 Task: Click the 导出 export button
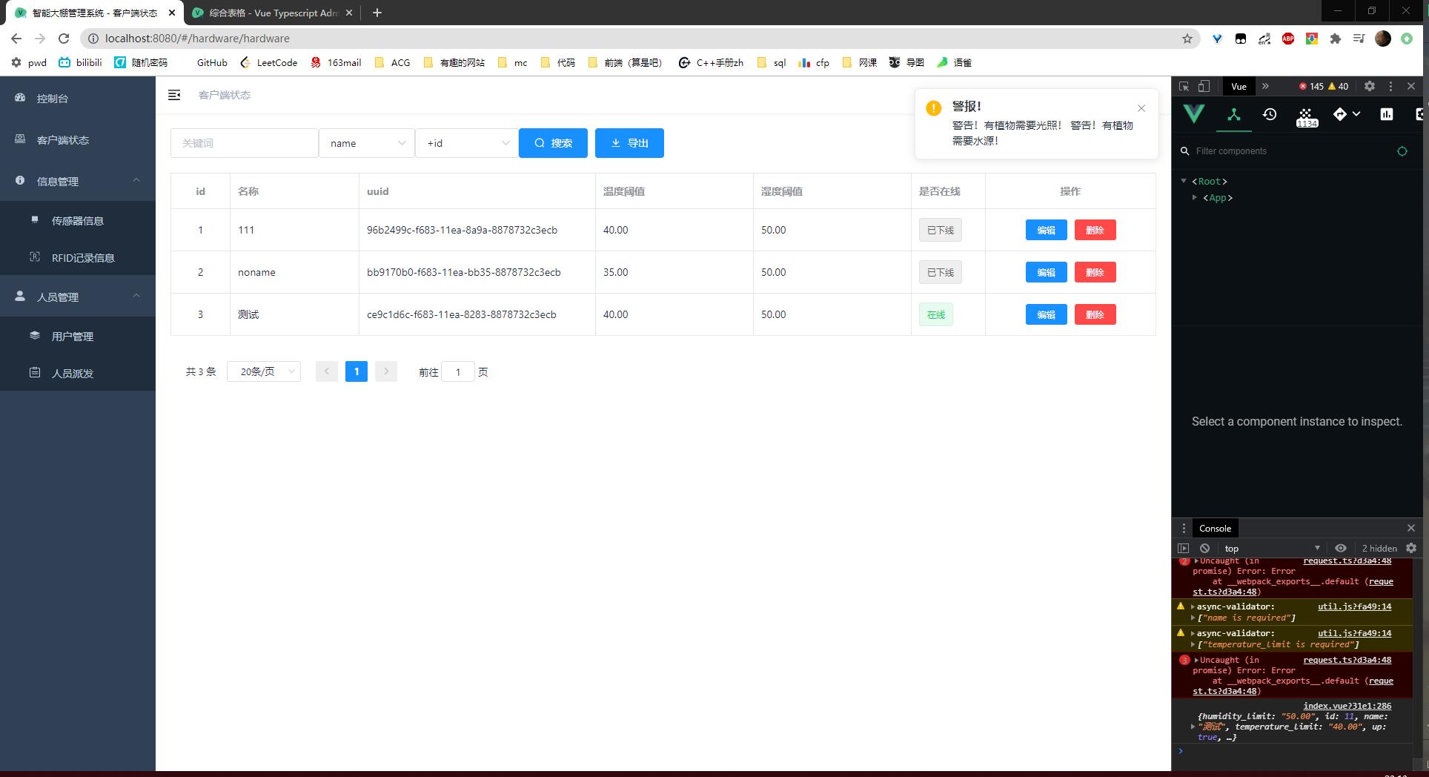(629, 143)
